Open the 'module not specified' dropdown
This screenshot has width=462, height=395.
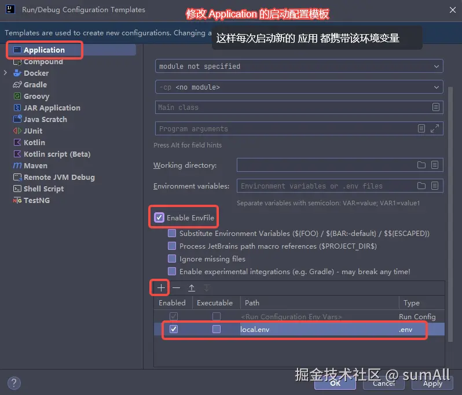click(299, 67)
